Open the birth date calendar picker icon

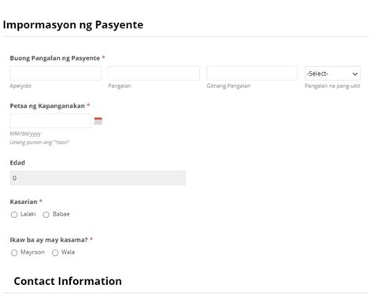pyautogui.click(x=98, y=121)
